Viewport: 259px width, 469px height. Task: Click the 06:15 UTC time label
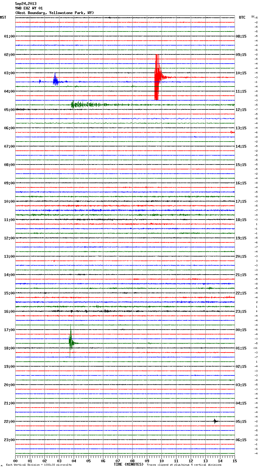[241, 440]
